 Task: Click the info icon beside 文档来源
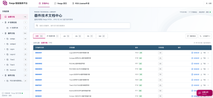point(3,93)
